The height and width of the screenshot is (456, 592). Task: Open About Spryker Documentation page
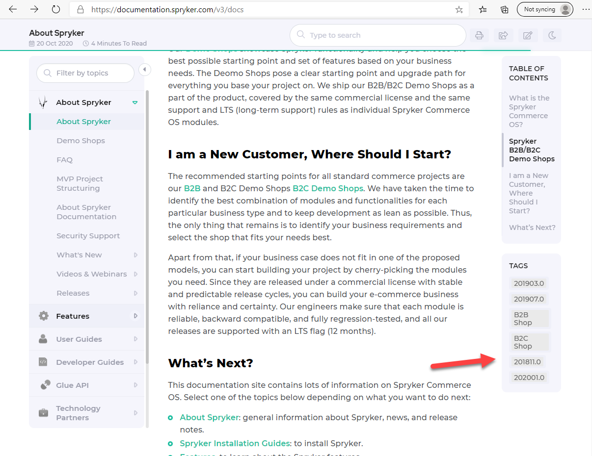tap(86, 212)
